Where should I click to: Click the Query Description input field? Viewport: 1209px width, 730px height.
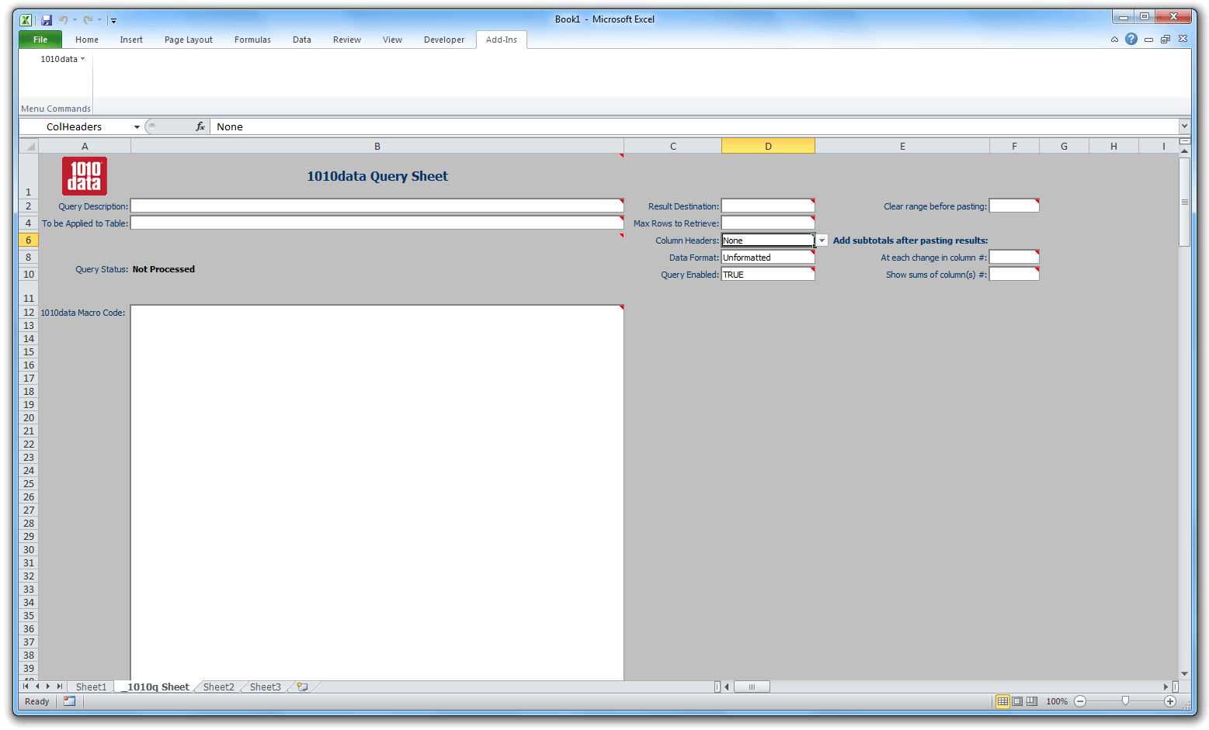(377, 206)
